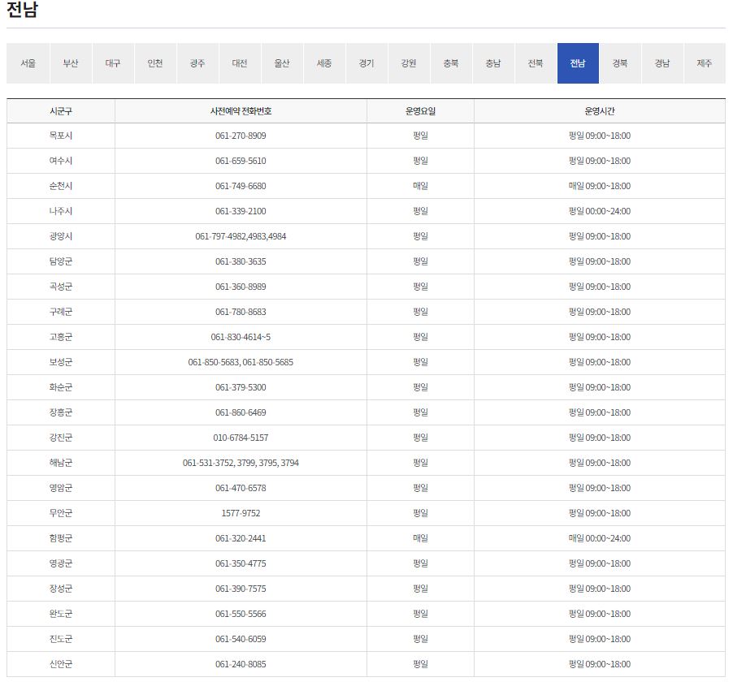Click phone number 061-270-8909
Screen dimensions: 733x686
pyautogui.click(x=241, y=136)
